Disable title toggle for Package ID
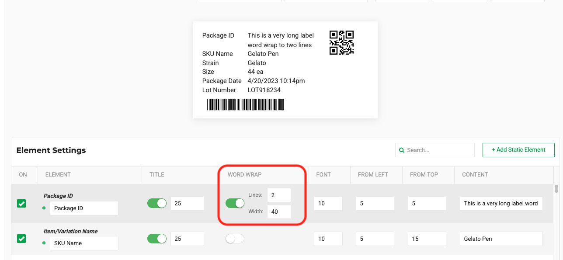Viewport: 563px width, 260px height. 157,203
